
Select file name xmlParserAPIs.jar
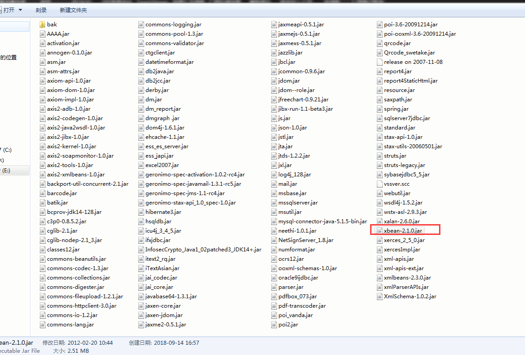(x=406, y=287)
